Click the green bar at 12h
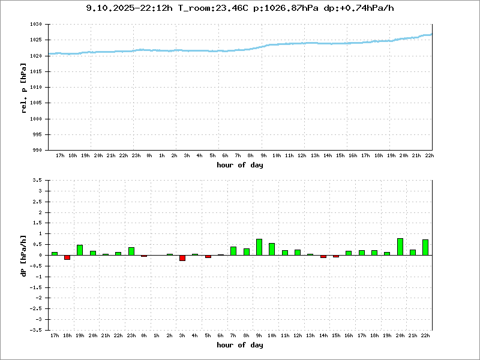 pyautogui.click(x=298, y=252)
